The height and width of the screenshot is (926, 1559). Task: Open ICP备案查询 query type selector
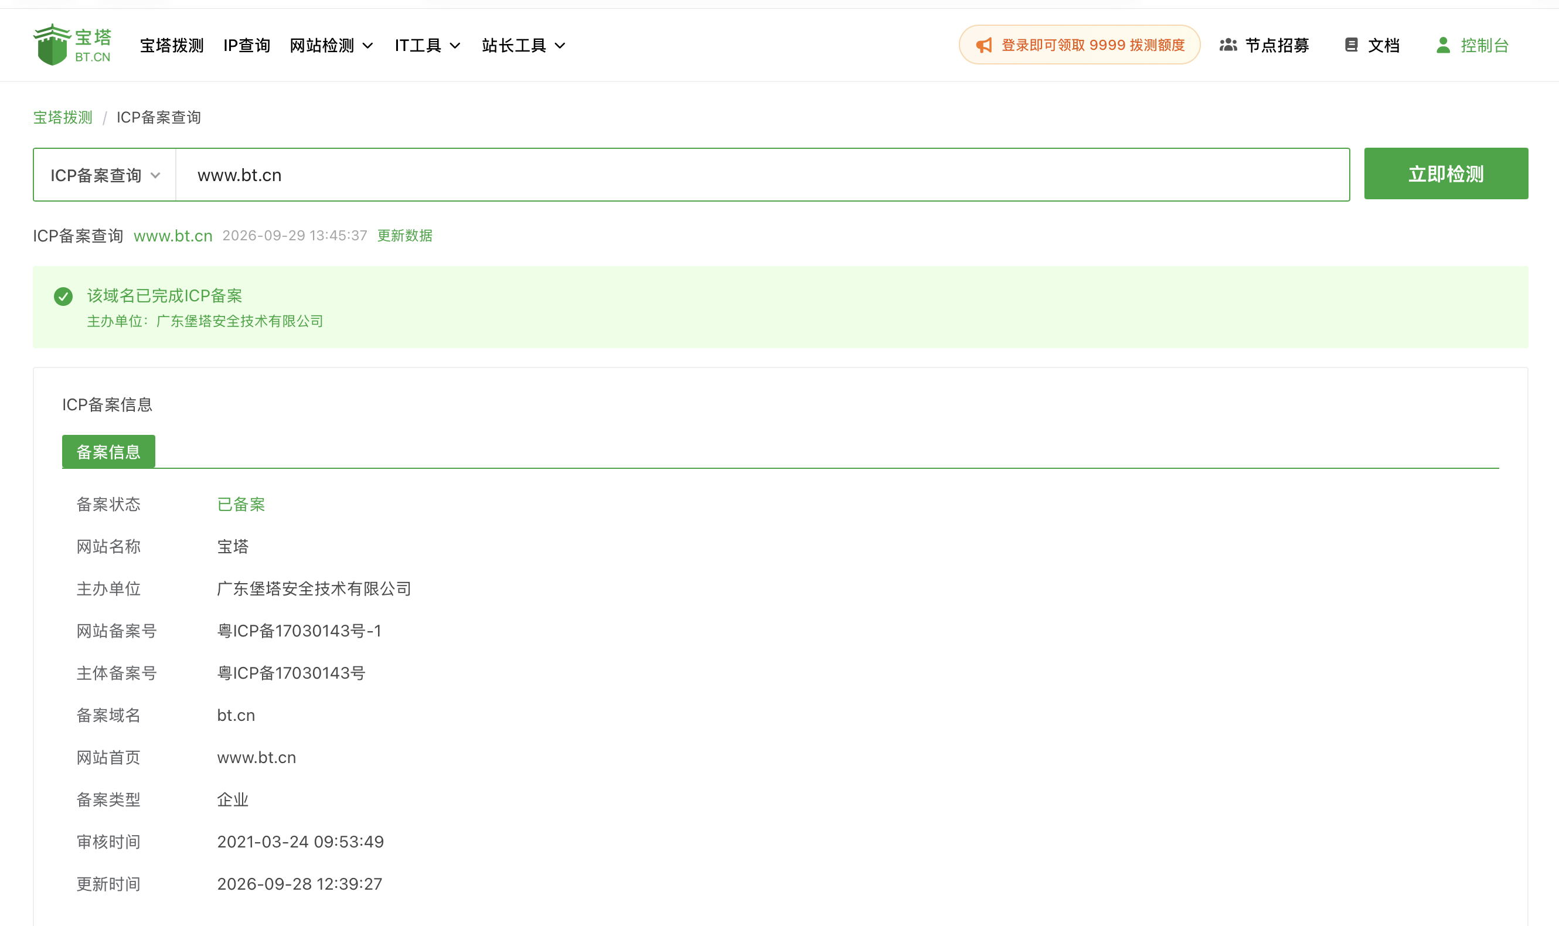click(x=105, y=175)
